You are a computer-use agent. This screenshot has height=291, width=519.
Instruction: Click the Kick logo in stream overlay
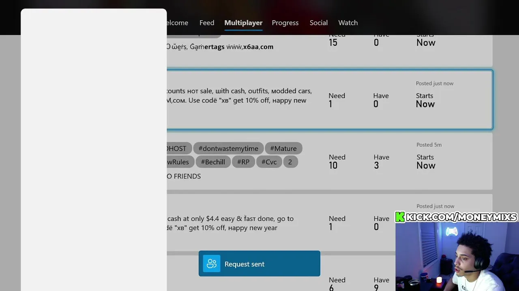(400, 217)
